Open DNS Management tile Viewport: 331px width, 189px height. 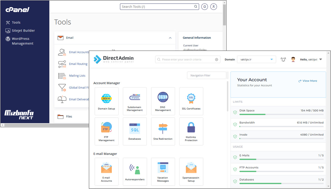pos(163,101)
